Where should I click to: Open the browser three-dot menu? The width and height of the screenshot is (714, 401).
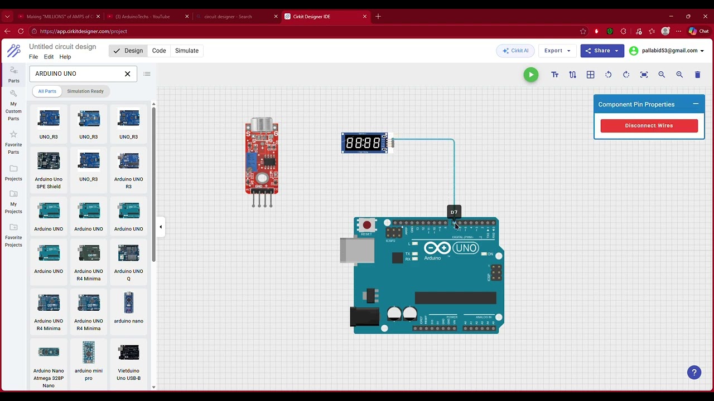679,31
